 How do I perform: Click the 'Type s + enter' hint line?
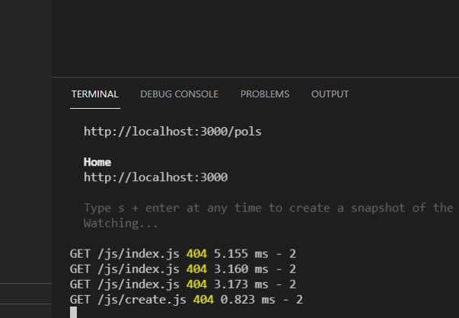266,208
